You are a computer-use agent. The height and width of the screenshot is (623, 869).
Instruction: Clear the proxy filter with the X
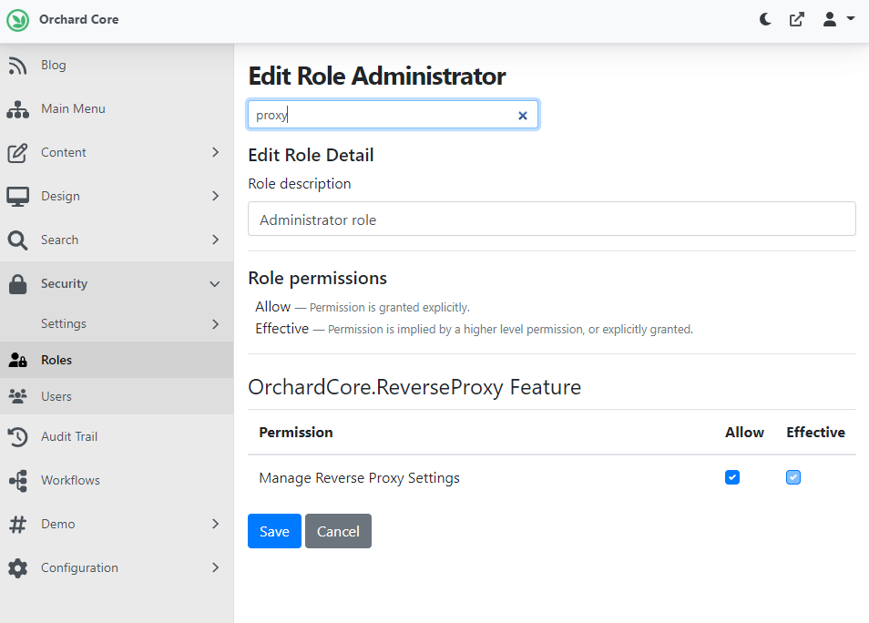(x=523, y=116)
